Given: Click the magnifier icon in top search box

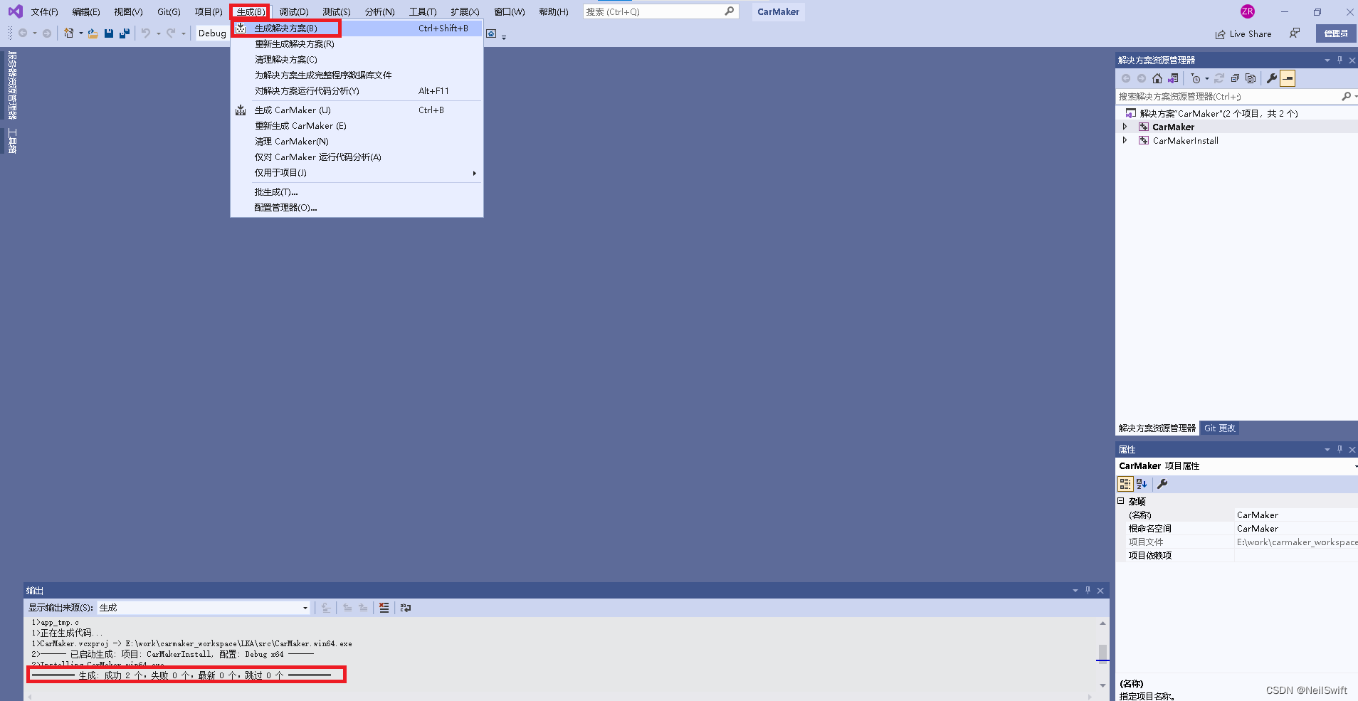Looking at the screenshot, I should coord(730,11).
